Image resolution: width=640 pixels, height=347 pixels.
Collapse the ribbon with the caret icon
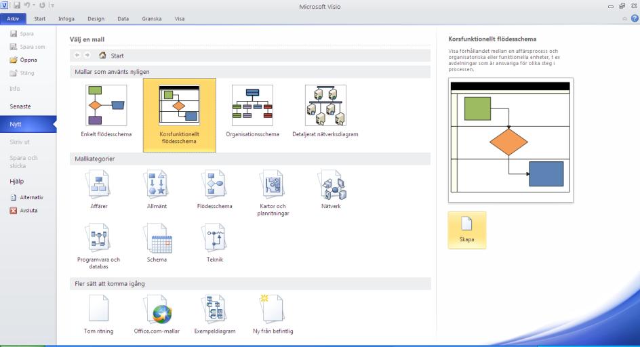[x=624, y=19]
